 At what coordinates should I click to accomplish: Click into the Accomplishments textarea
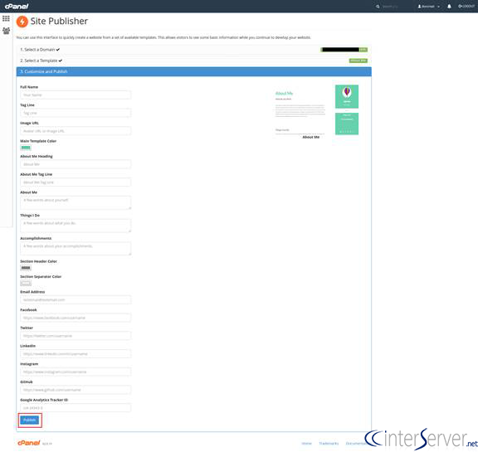[x=76, y=249]
